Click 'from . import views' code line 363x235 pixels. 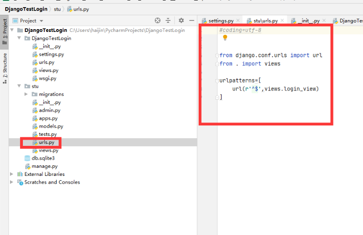pyautogui.click(x=250, y=64)
